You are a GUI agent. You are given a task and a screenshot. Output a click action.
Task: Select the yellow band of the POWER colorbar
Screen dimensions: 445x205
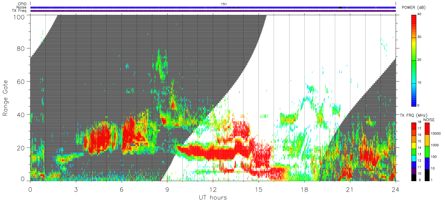(x=414, y=42)
